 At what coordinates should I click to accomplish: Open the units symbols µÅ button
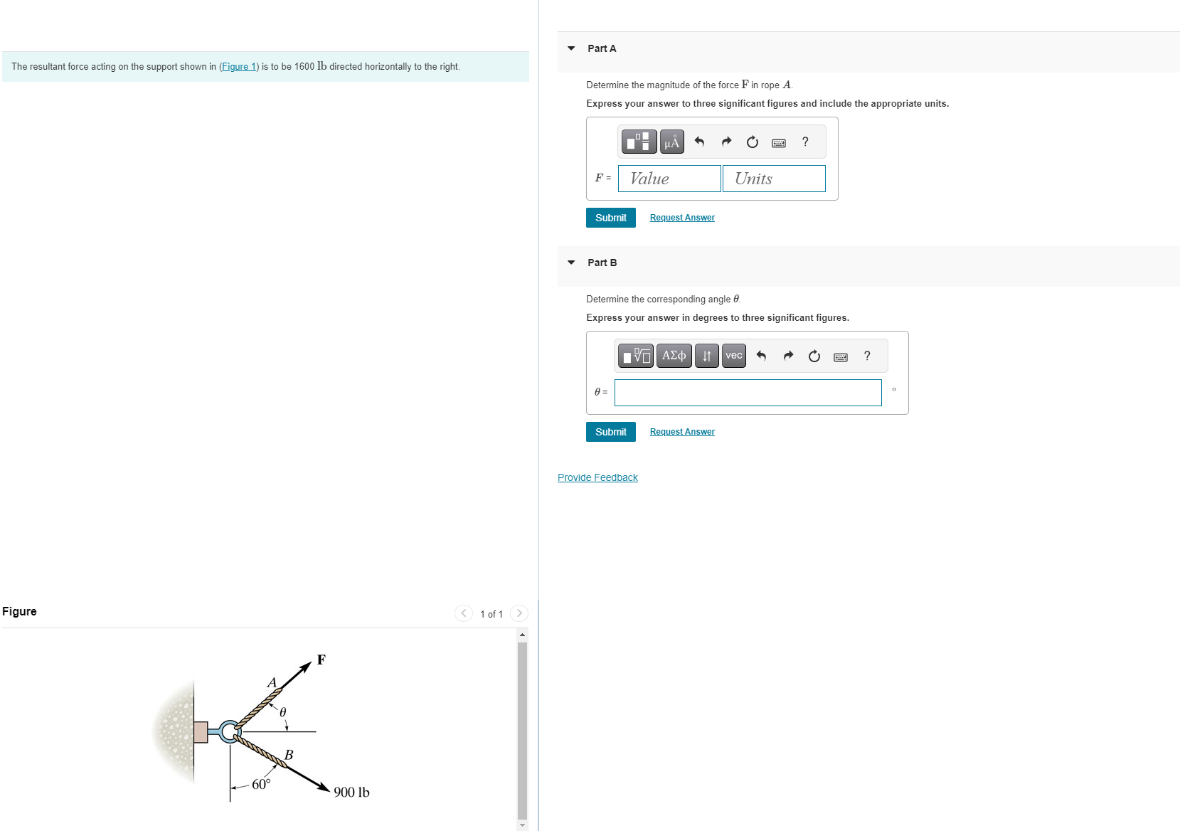(671, 142)
